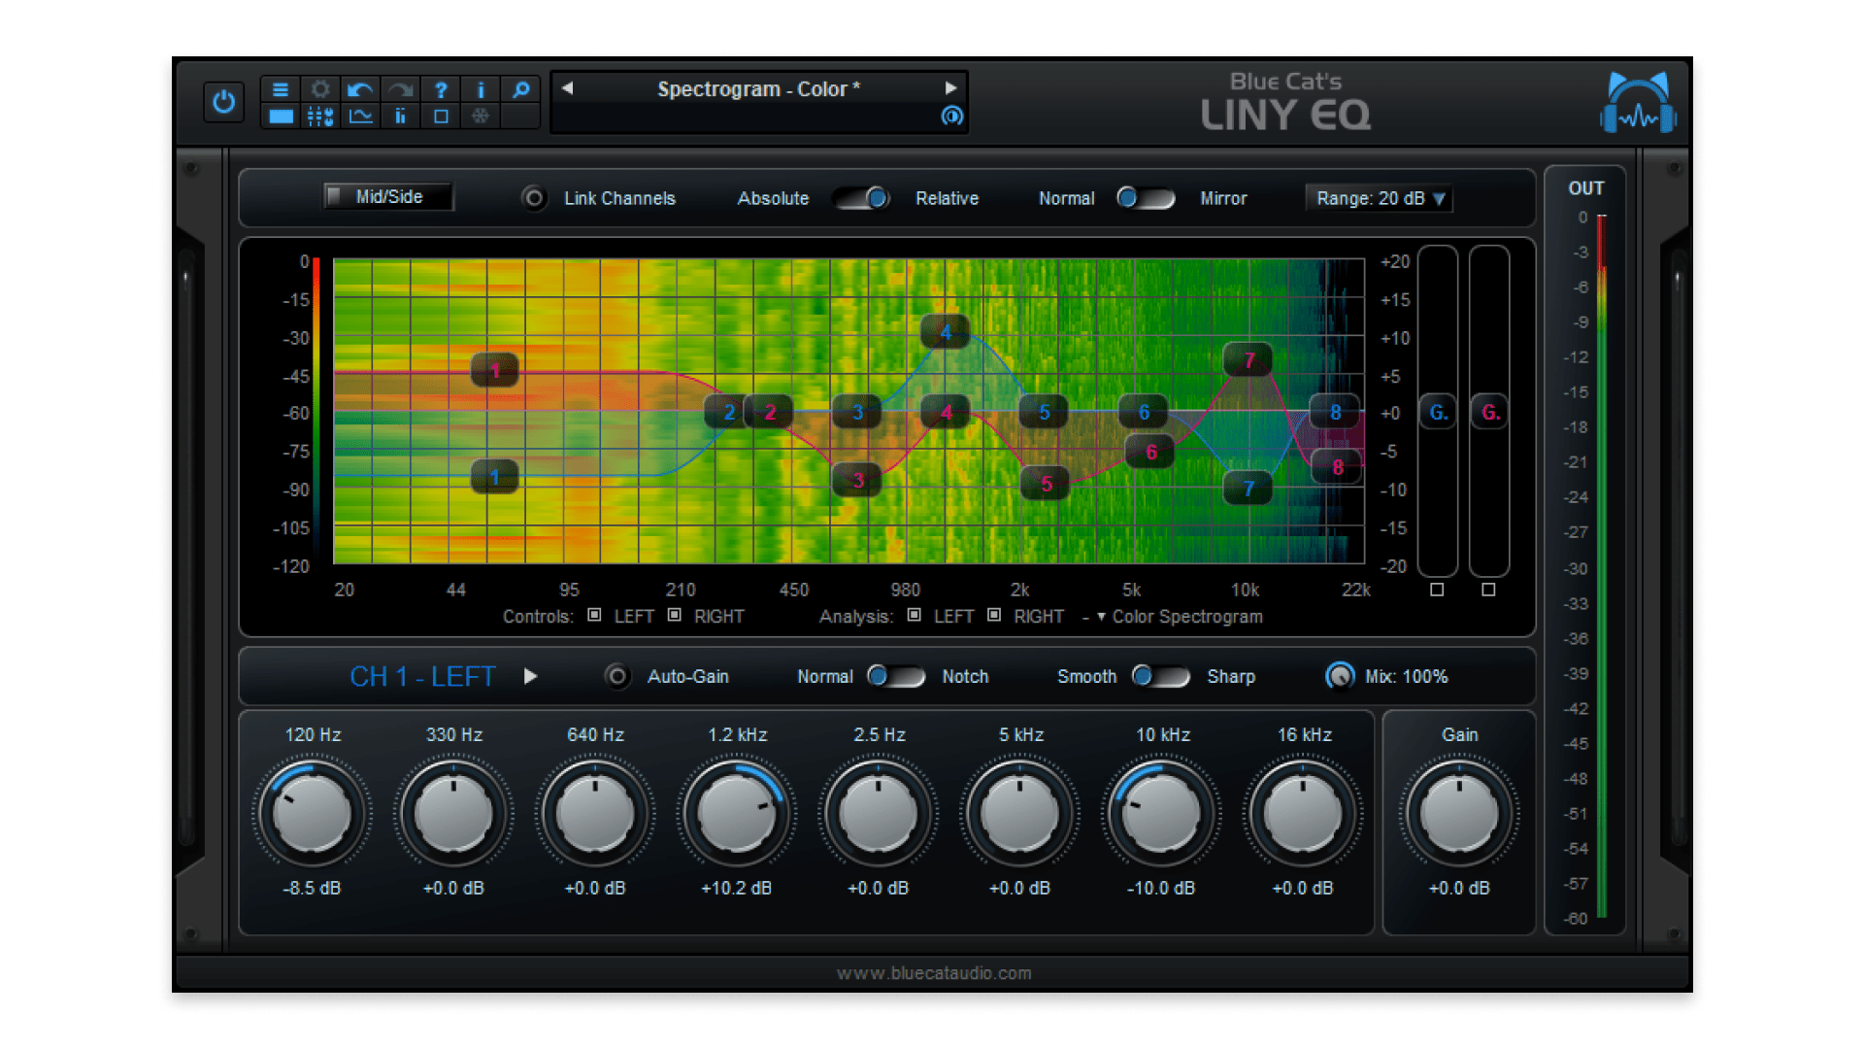
Task: Select blue band 4 handle on graph
Action: point(945,332)
